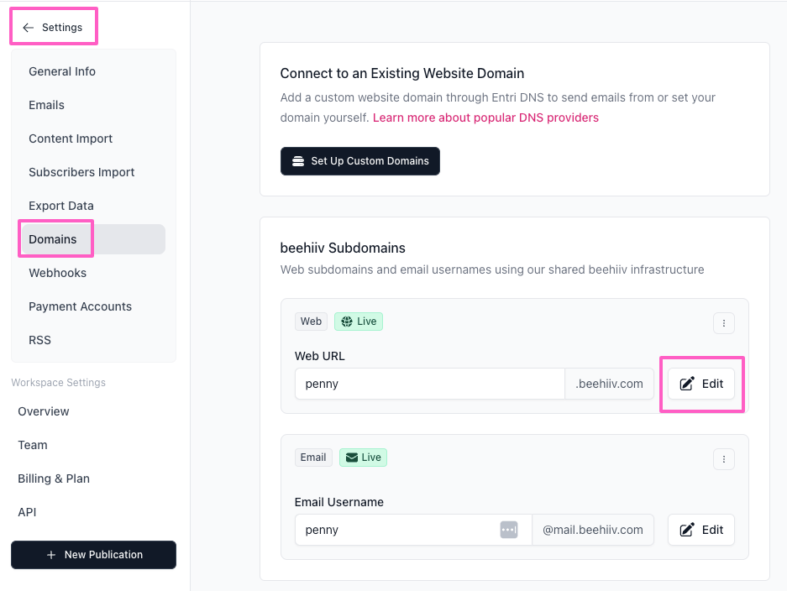Click the Live envelope badge on Email
Screen dimensions: 787x591
click(x=363, y=458)
